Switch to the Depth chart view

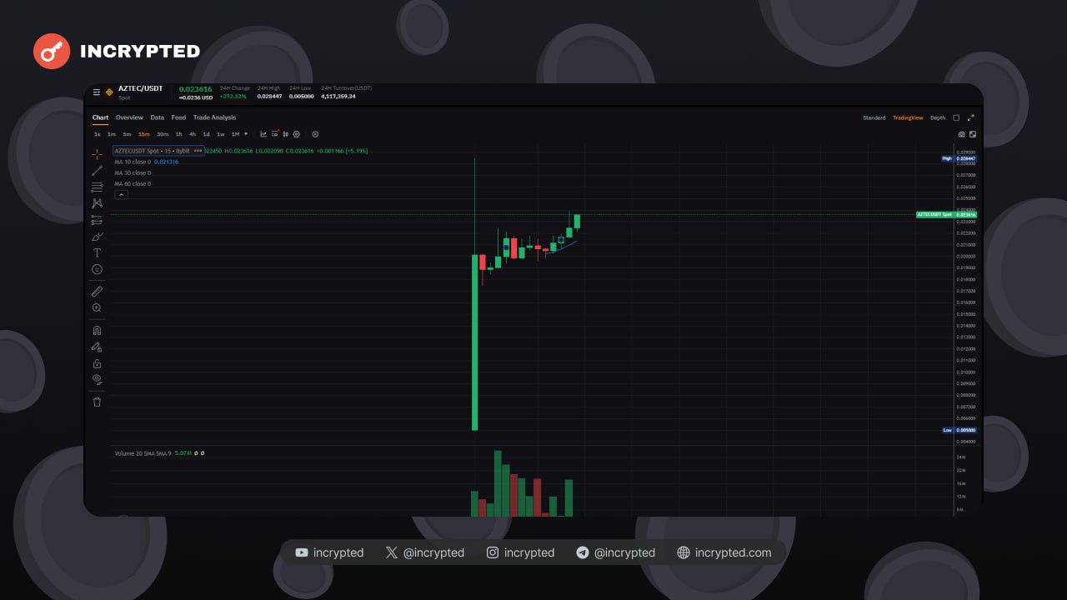938,117
